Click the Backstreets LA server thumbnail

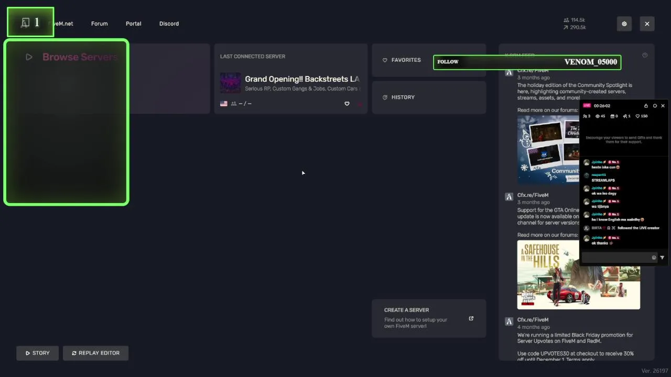click(230, 83)
